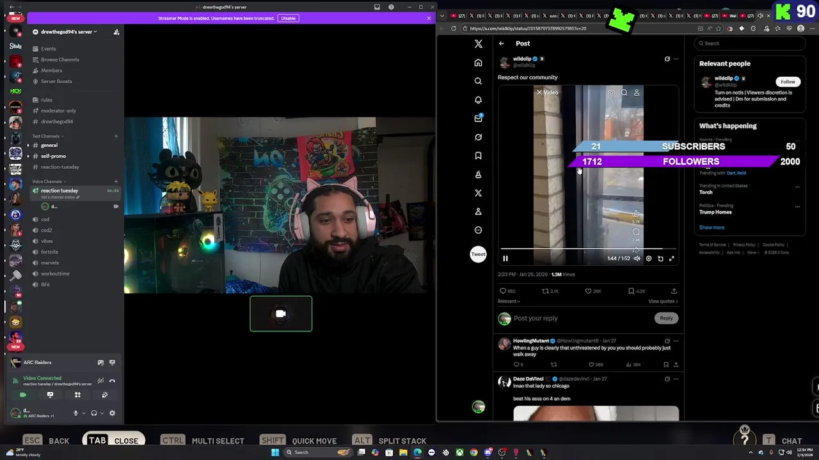
Task: Open the Relevant replies sort dropdown
Action: tap(509, 301)
